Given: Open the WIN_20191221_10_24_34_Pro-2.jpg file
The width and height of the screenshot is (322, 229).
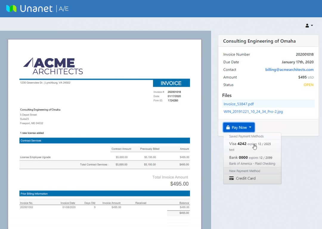Looking at the screenshot, I should [253, 112].
